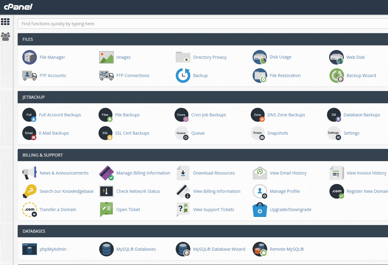
Task: Open the Cron Job Backups icon
Action: (181, 115)
